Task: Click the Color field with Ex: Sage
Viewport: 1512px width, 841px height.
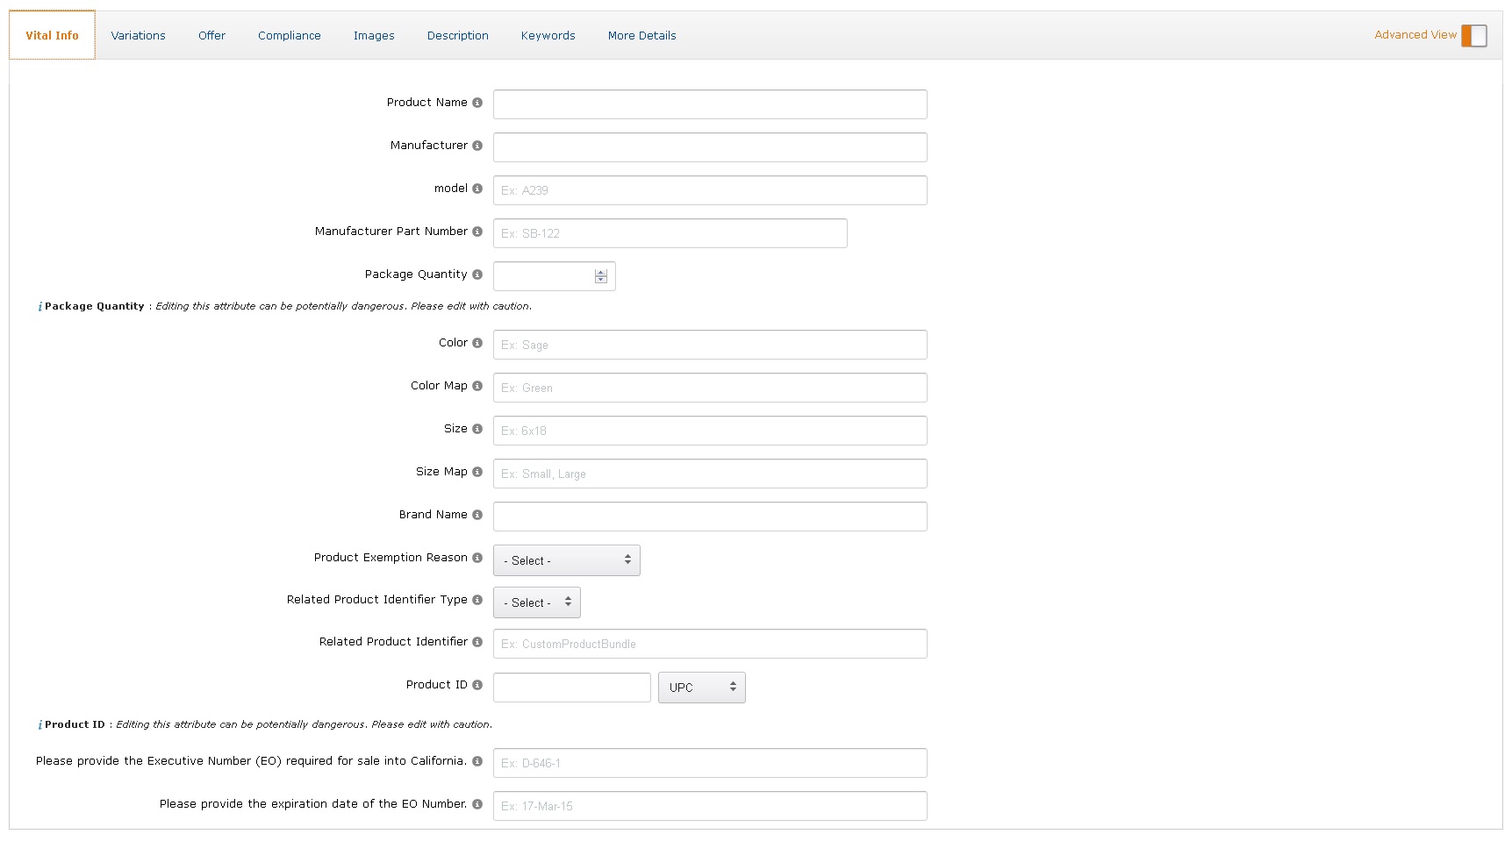Action: click(710, 345)
